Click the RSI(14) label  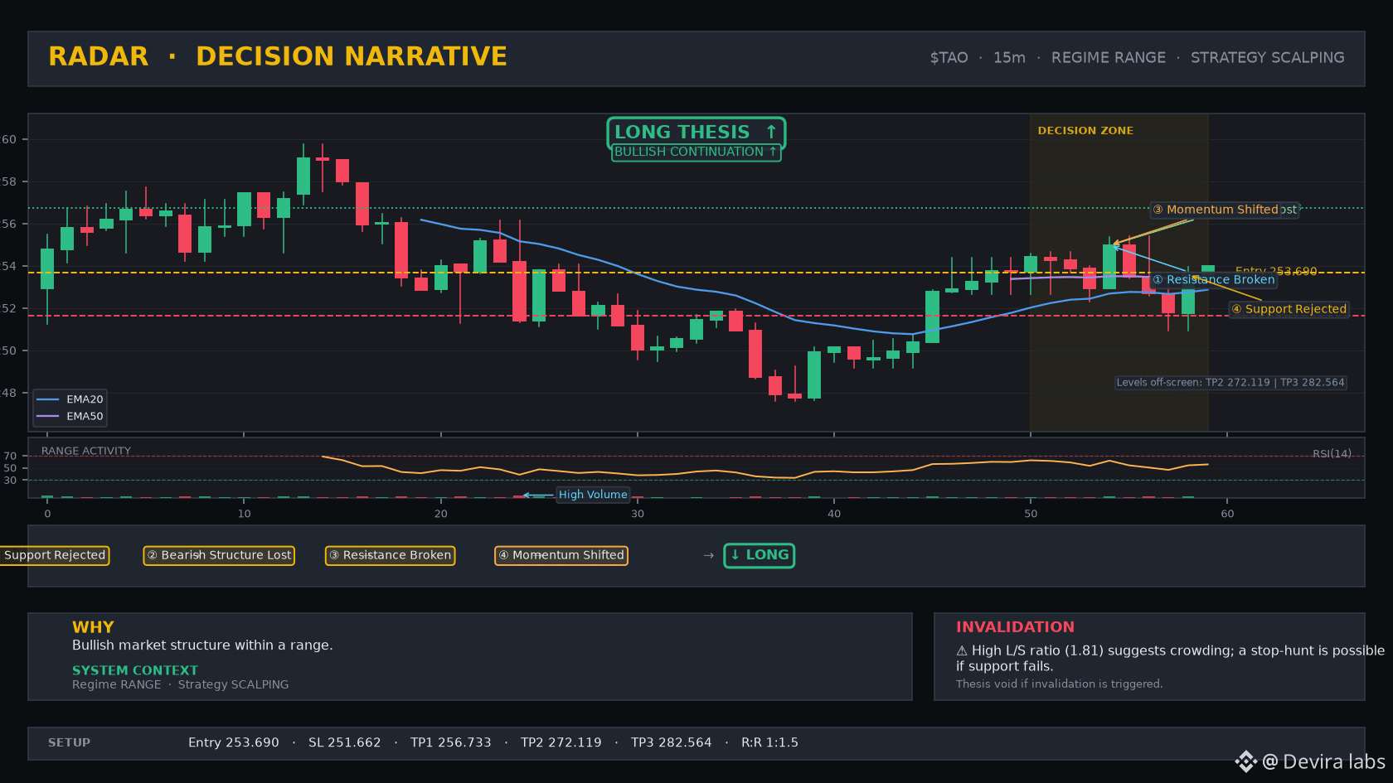point(1332,454)
